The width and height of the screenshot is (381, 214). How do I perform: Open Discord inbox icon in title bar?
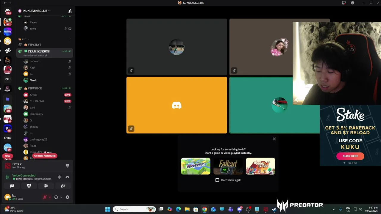(x=344, y=3)
